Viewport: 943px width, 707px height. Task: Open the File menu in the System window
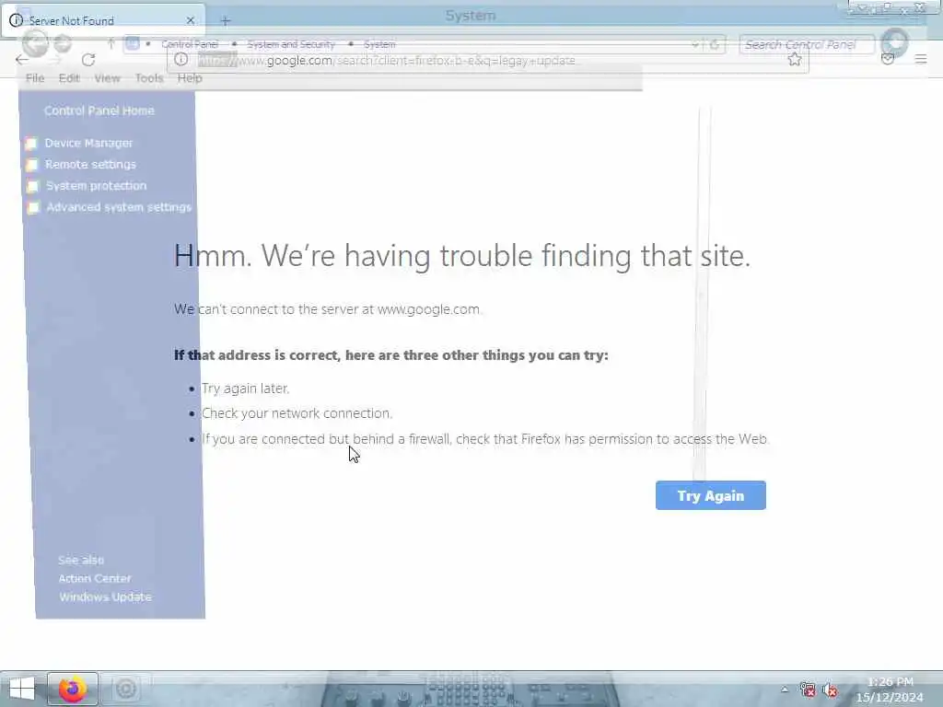(x=35, y=78)
